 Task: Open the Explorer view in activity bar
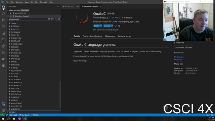[3, 7]
